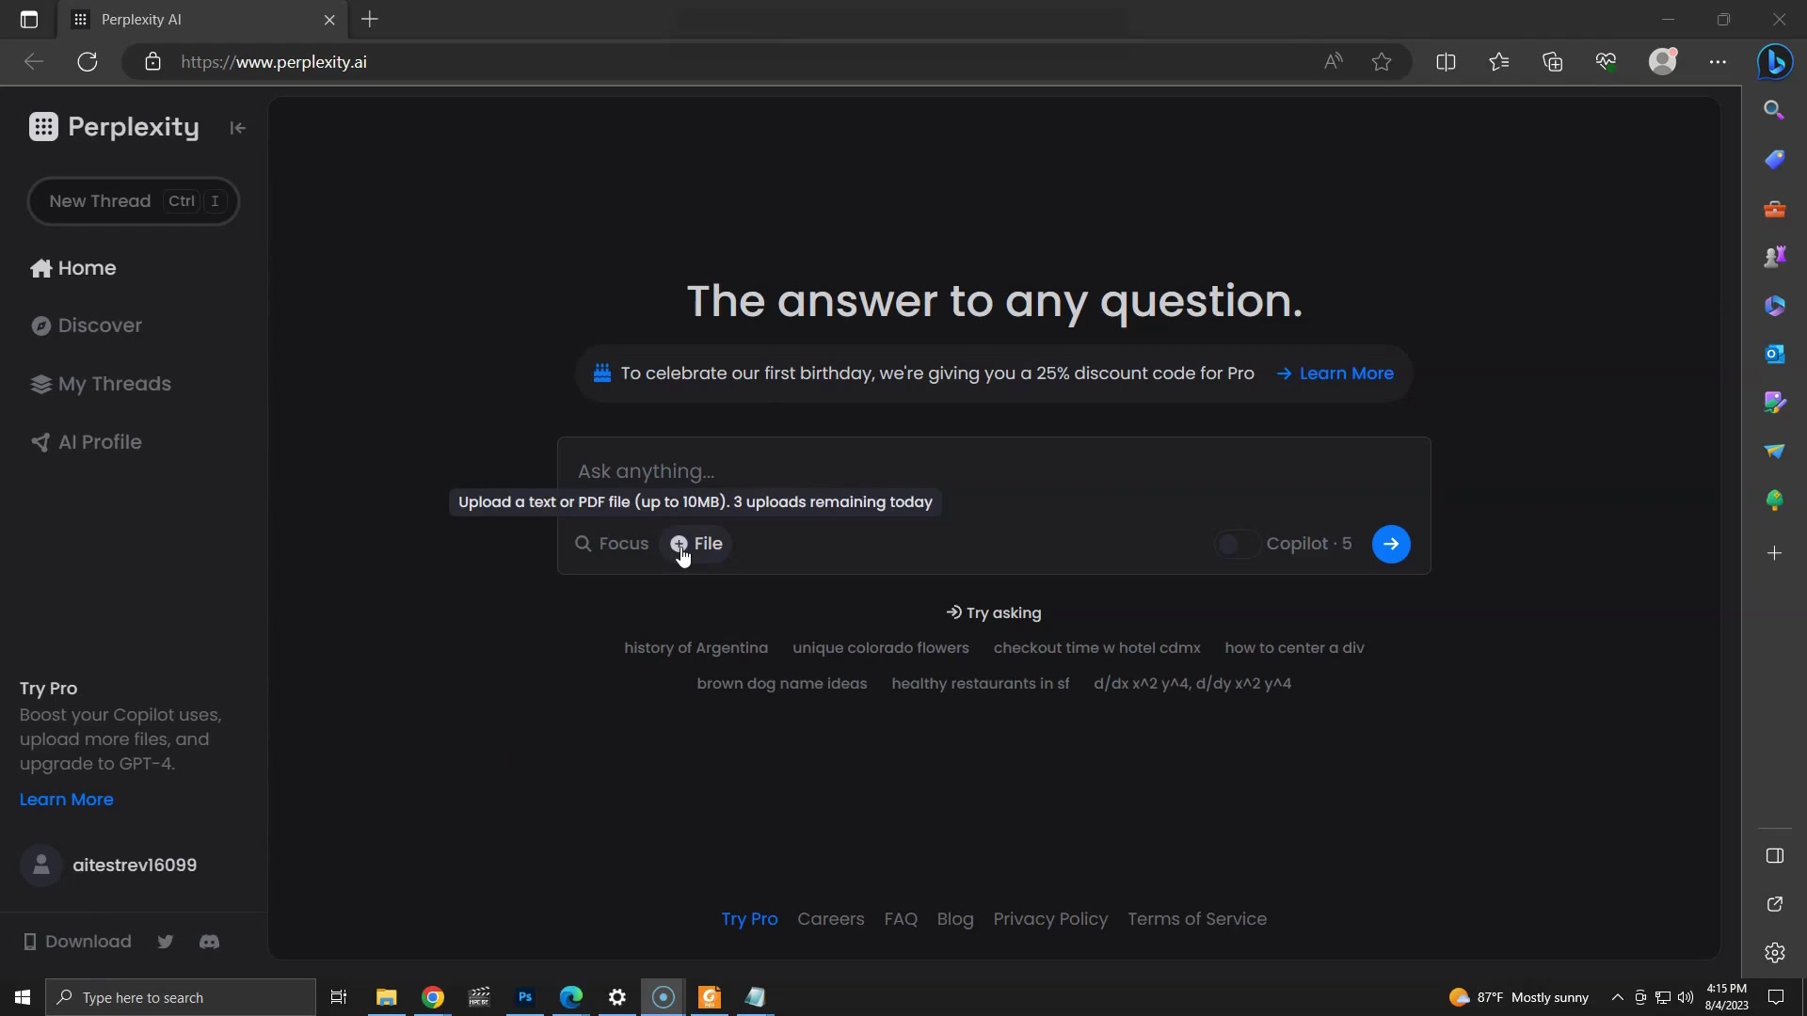The width and height of the screenshot is (1807, 1016).
Task: Open Outlook from the Edge sidebar
Action: coord(1775,354)
